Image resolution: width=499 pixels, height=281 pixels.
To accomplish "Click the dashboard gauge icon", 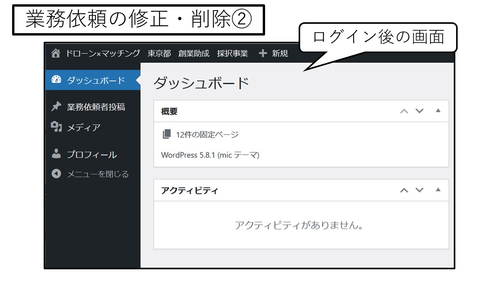I will click(57, 80).
